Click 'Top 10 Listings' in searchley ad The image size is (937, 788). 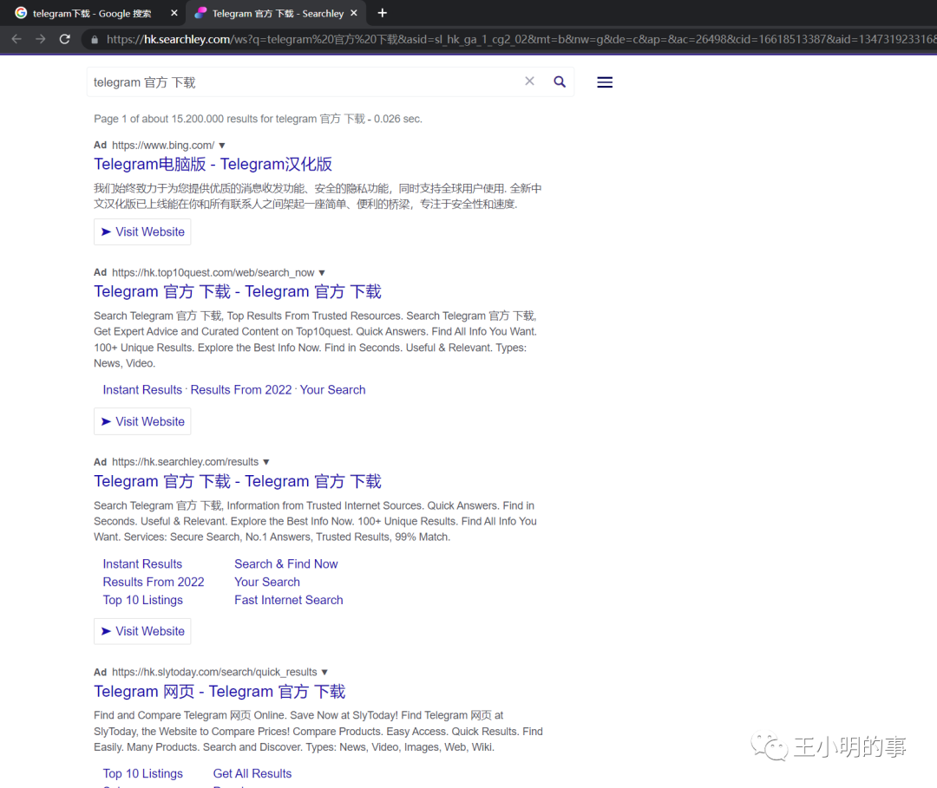coord(143,600)
